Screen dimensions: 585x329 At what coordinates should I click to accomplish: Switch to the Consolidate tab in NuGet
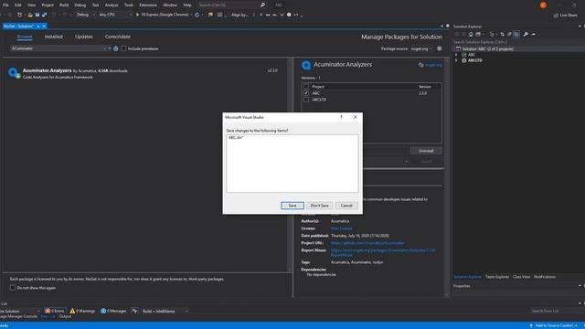118,37
